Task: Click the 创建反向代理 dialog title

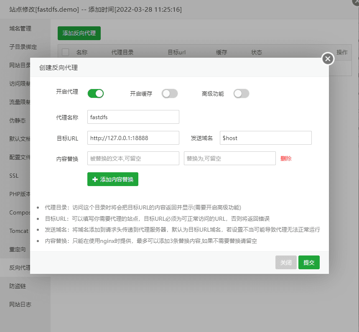Action: coord(59,68)
